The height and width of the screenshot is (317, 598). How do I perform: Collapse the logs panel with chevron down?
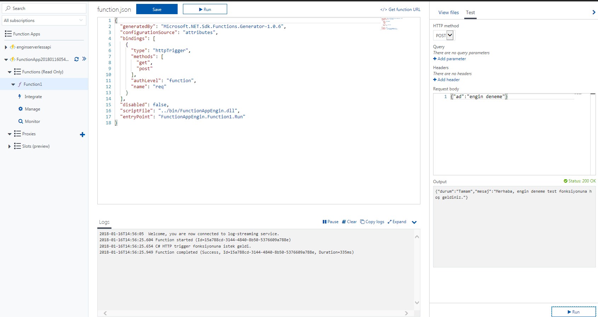414,222
